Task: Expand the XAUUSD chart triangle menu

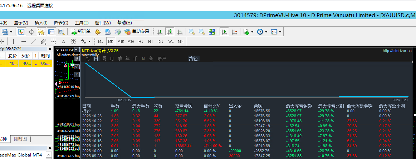Action: point(58,50)
